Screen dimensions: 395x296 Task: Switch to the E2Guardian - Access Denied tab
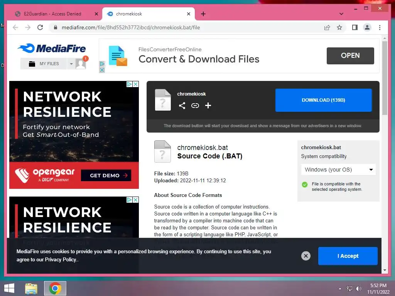(x=52, y=14)
